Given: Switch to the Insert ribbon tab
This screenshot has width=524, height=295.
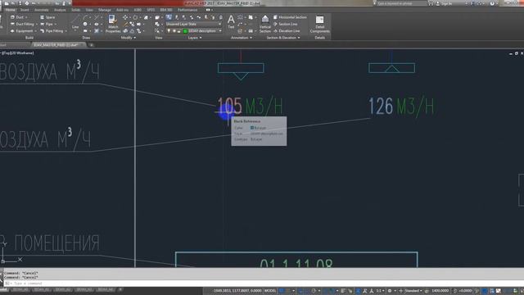Looking at the screenshot, I should coord(25,10).
